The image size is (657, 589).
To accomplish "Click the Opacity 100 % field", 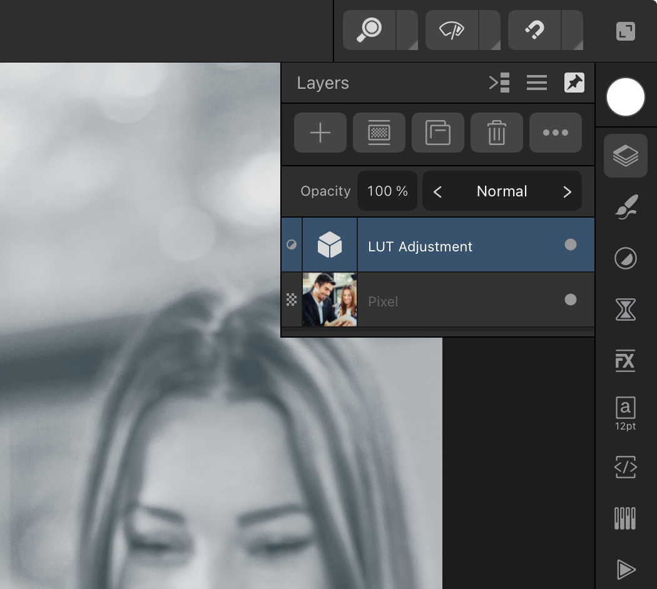I will pos(387,191).
